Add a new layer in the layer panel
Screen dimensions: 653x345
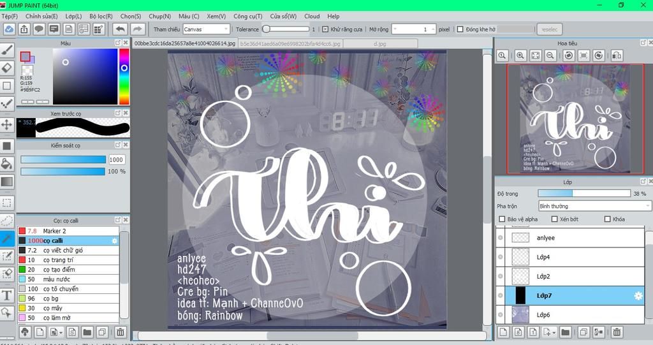504,332
